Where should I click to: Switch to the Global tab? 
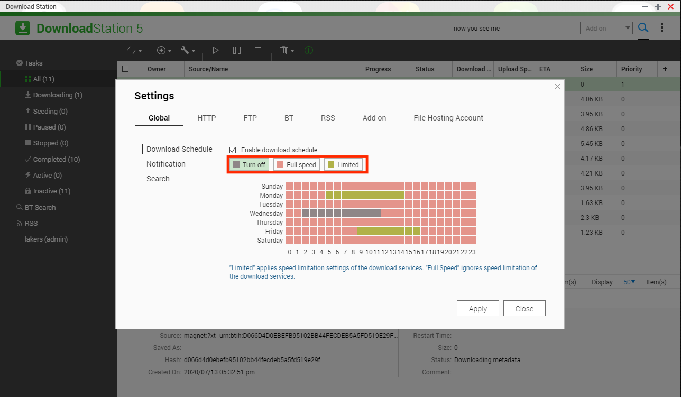(159, 118)
